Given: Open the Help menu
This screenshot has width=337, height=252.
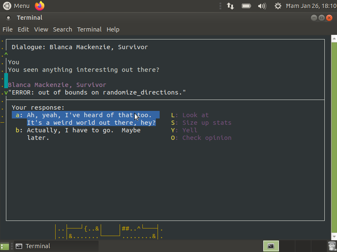Looking at the screenshot, I should click(x=113, y=29).
